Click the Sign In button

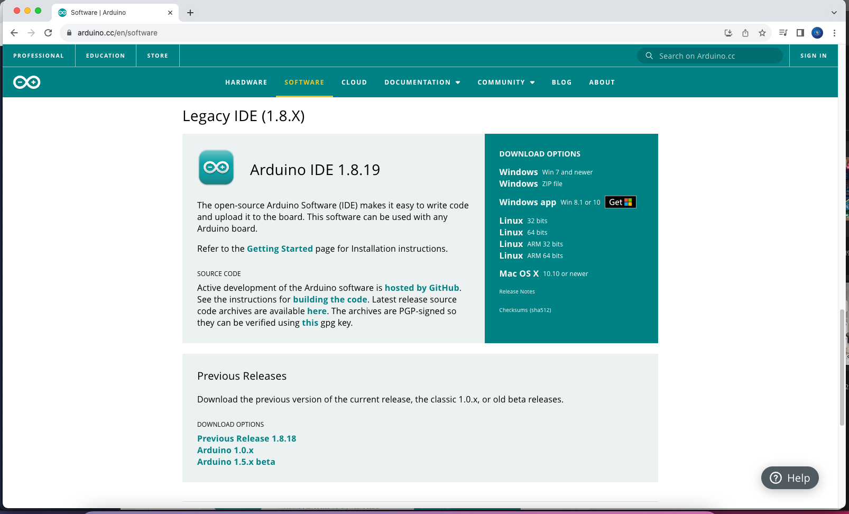814,56
